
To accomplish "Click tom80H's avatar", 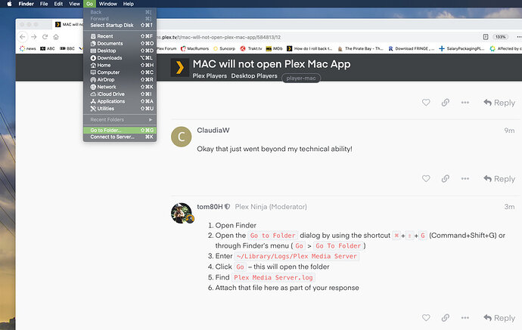I will point(181,213).
